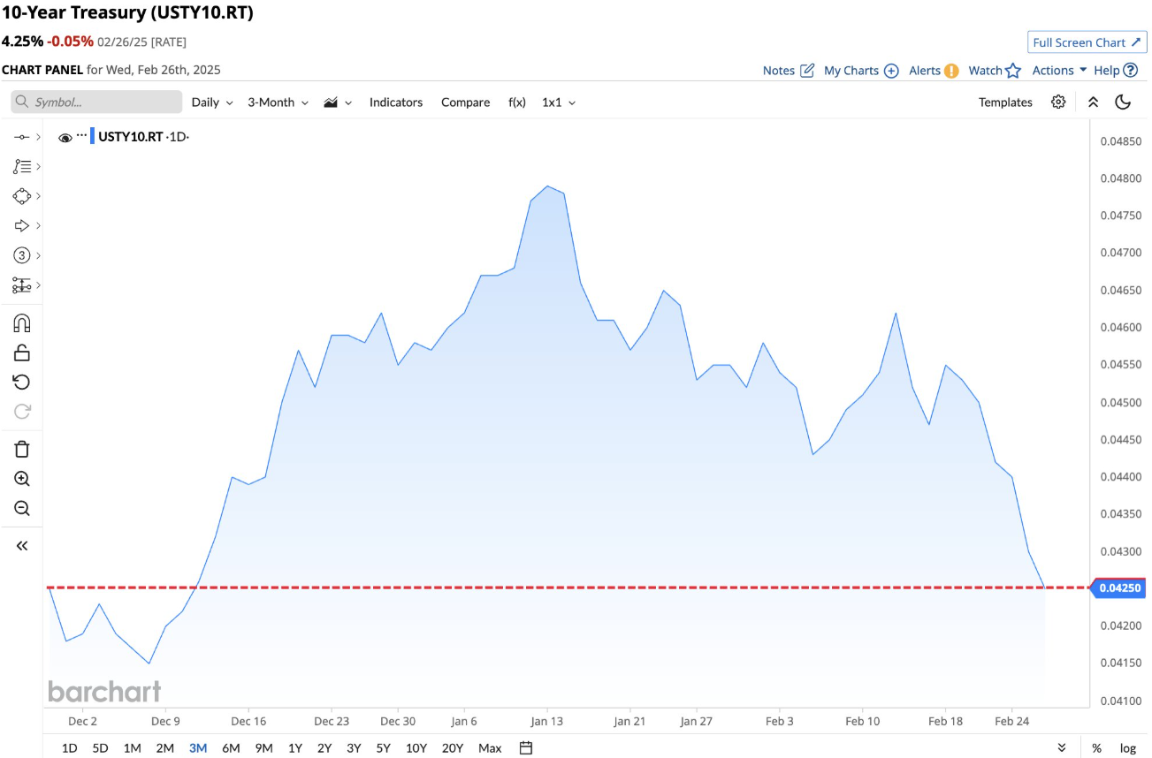Click the 0.04250 price label marker
The width and height of the screenshot is (1152, 758).
[1119, 587]
